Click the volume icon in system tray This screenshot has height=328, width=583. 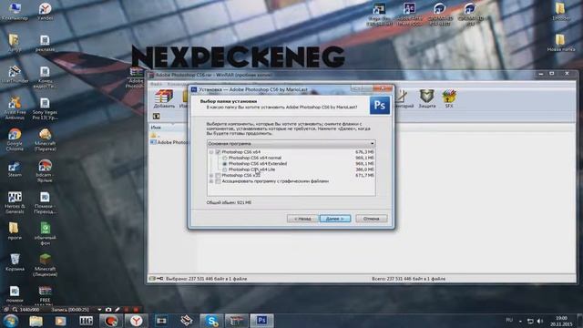(540, 321)
